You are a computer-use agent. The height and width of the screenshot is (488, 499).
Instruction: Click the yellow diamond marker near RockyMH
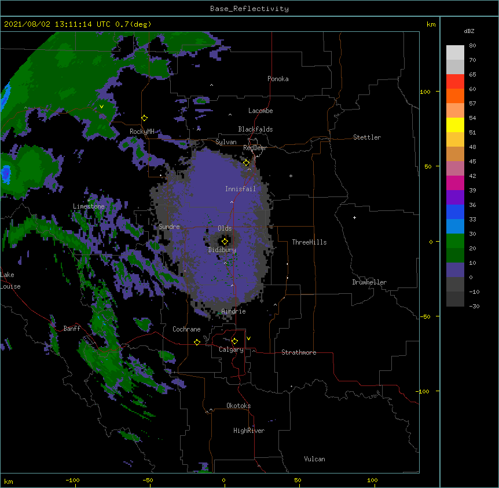[144, 118]
